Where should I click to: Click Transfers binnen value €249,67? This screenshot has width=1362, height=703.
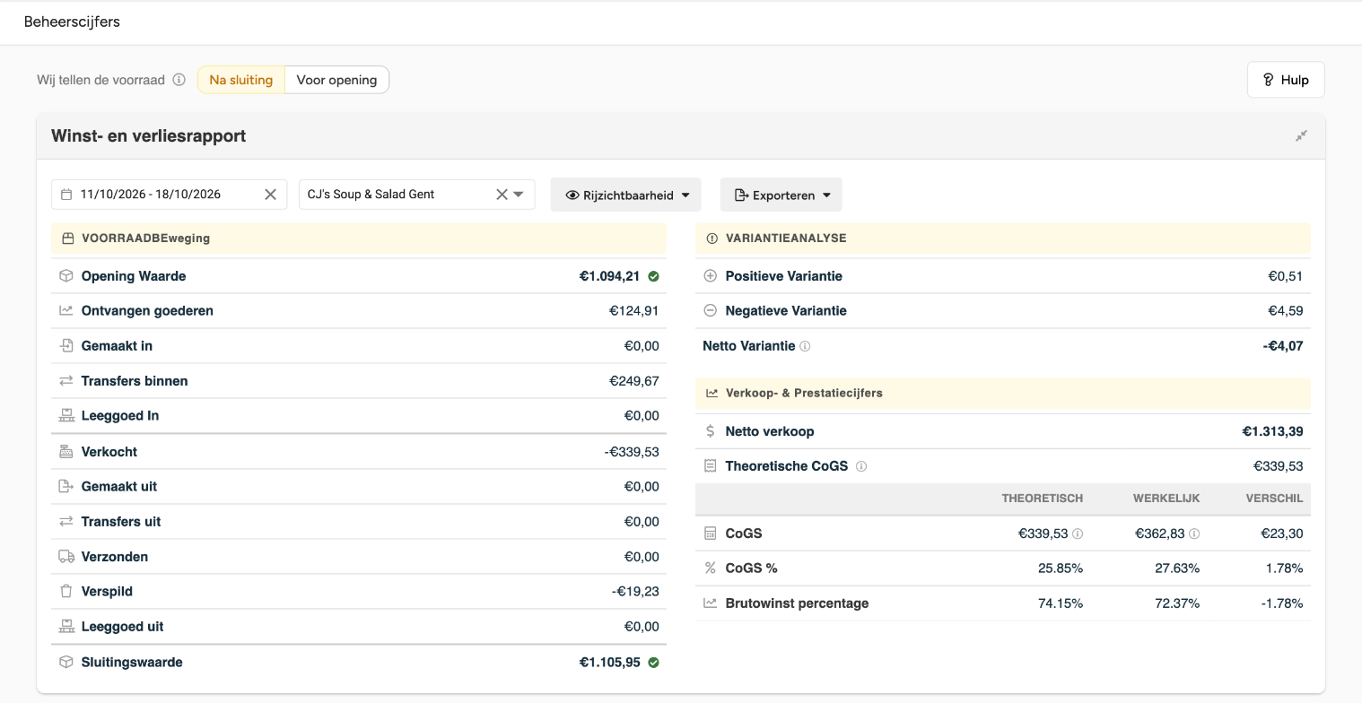[x=634, y=381]
